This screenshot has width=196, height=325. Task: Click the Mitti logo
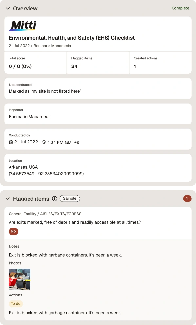click(22, 26)
